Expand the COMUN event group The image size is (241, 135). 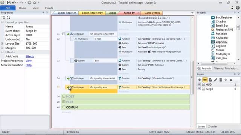pos(64,107)
